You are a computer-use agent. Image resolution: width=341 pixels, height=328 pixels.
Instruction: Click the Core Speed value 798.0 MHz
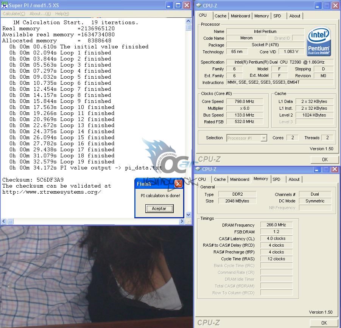coord(244,101)
